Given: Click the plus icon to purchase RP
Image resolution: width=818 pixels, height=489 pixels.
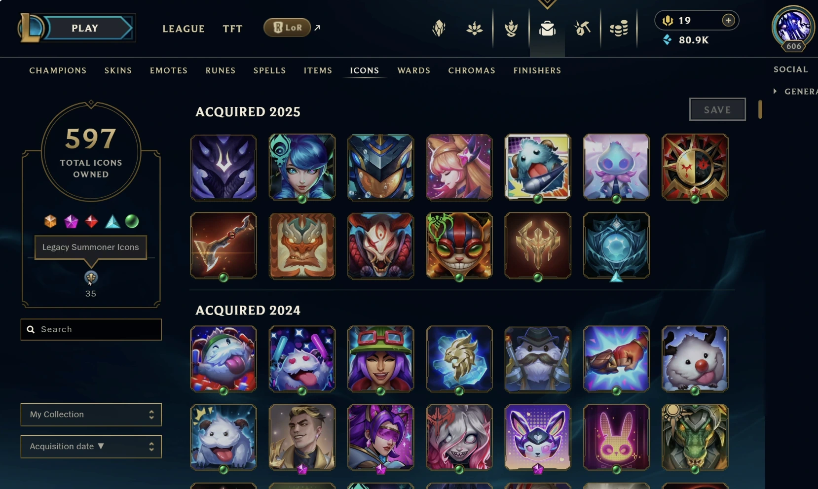Looking at the screenshot, I should click(728, 20).
